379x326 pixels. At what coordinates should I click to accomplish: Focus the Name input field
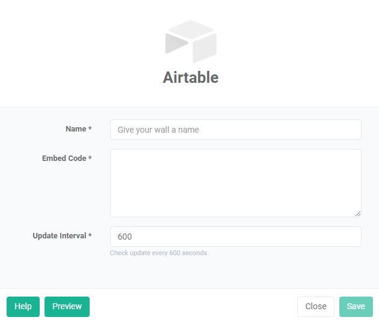[236, 130]
